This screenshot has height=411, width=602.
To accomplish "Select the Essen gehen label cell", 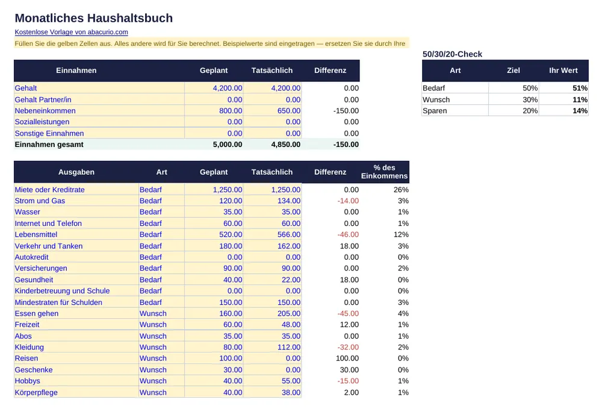I will (x=76, y=313).
